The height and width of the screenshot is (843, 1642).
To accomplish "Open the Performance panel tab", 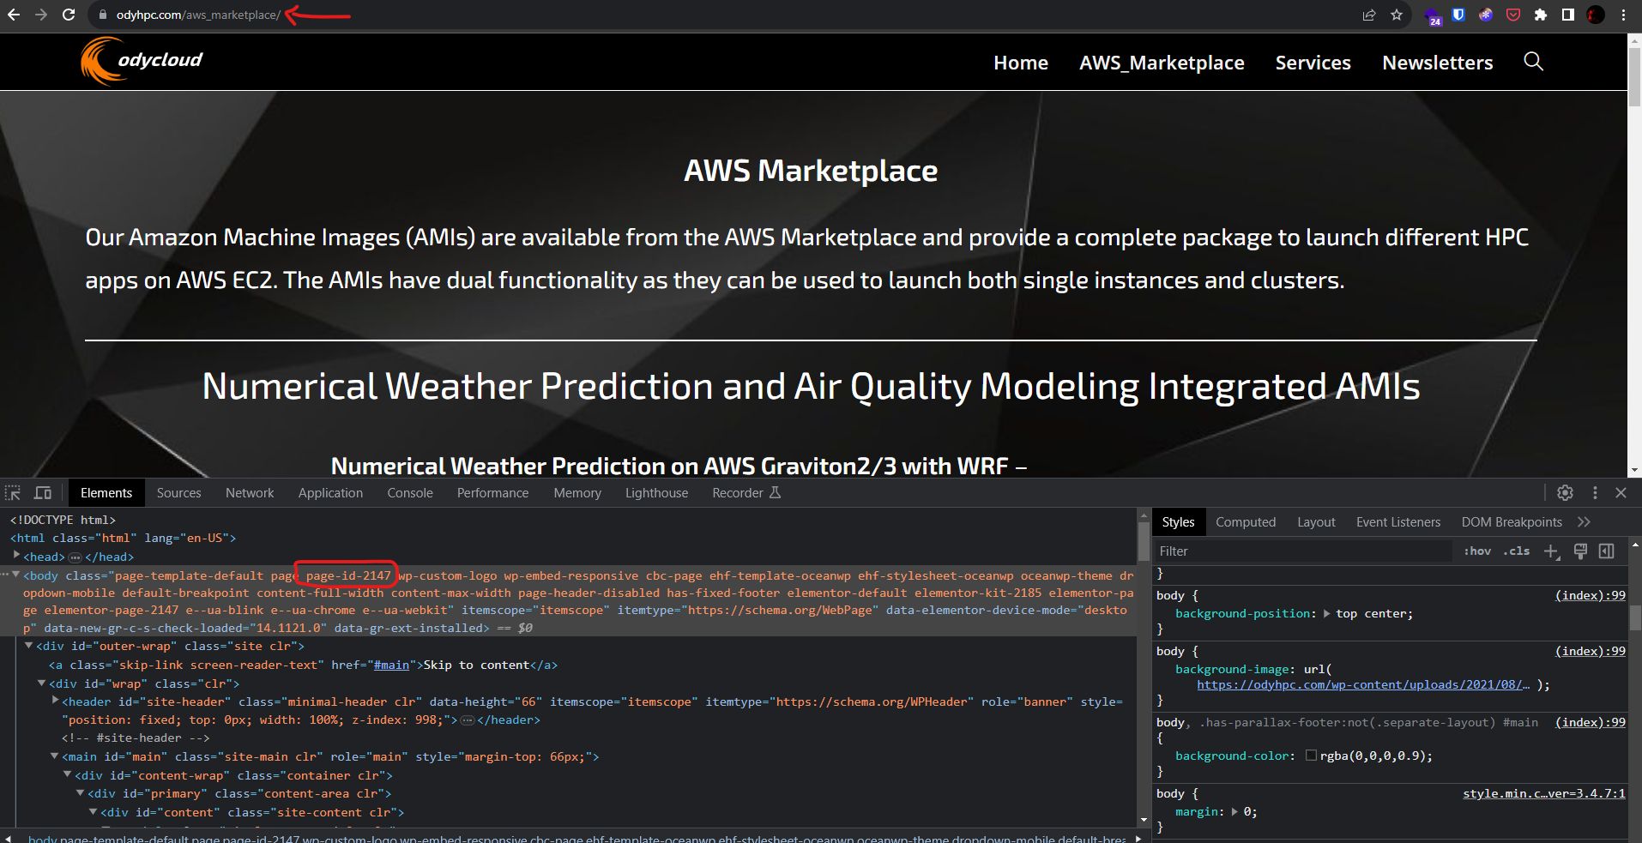I will [492, 493].
